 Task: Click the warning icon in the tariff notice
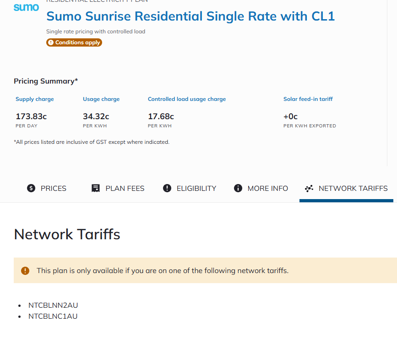coord(25,270)
